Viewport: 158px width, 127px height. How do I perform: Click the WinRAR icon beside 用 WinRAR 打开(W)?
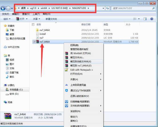66,53
